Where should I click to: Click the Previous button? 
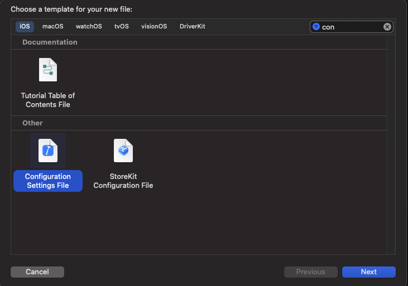[311, 272]
